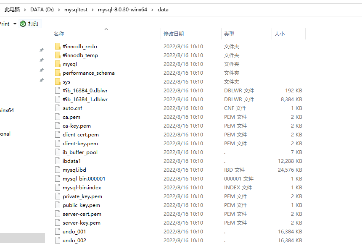
Task: Click the ca-key.pem file icon
Action: click(58, 126)
